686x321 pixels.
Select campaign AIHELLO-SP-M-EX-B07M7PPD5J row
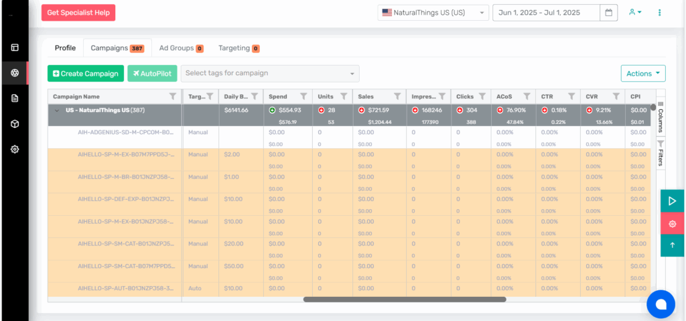click(349, 160)
